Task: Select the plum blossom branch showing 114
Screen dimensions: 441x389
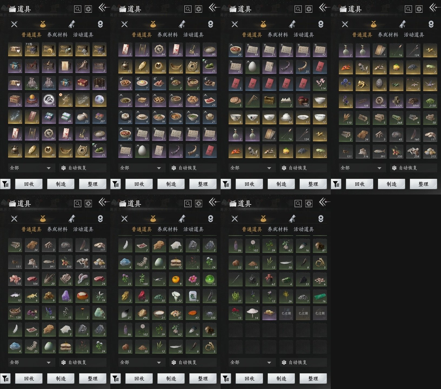Action: pyautogui.click(x=320, y=83)
